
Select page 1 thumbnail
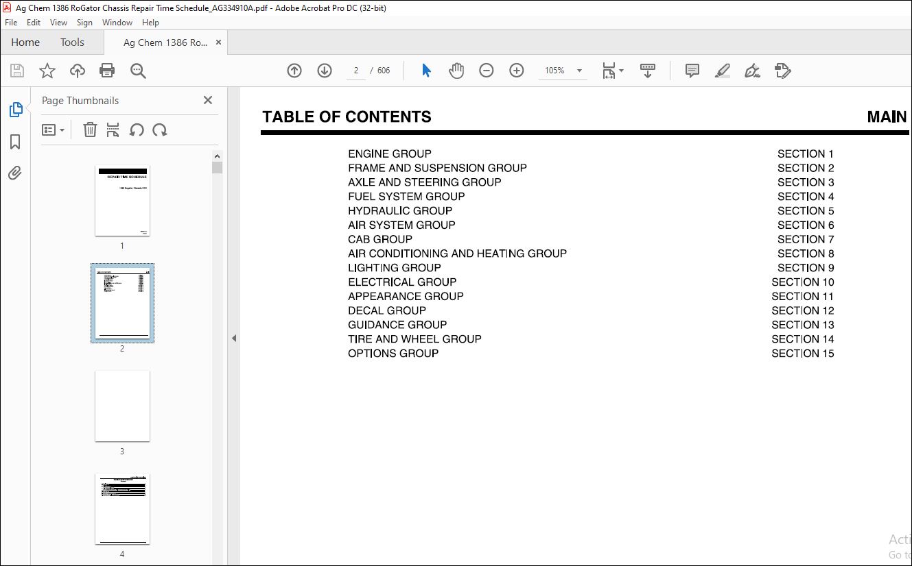[x=122, y=201]
